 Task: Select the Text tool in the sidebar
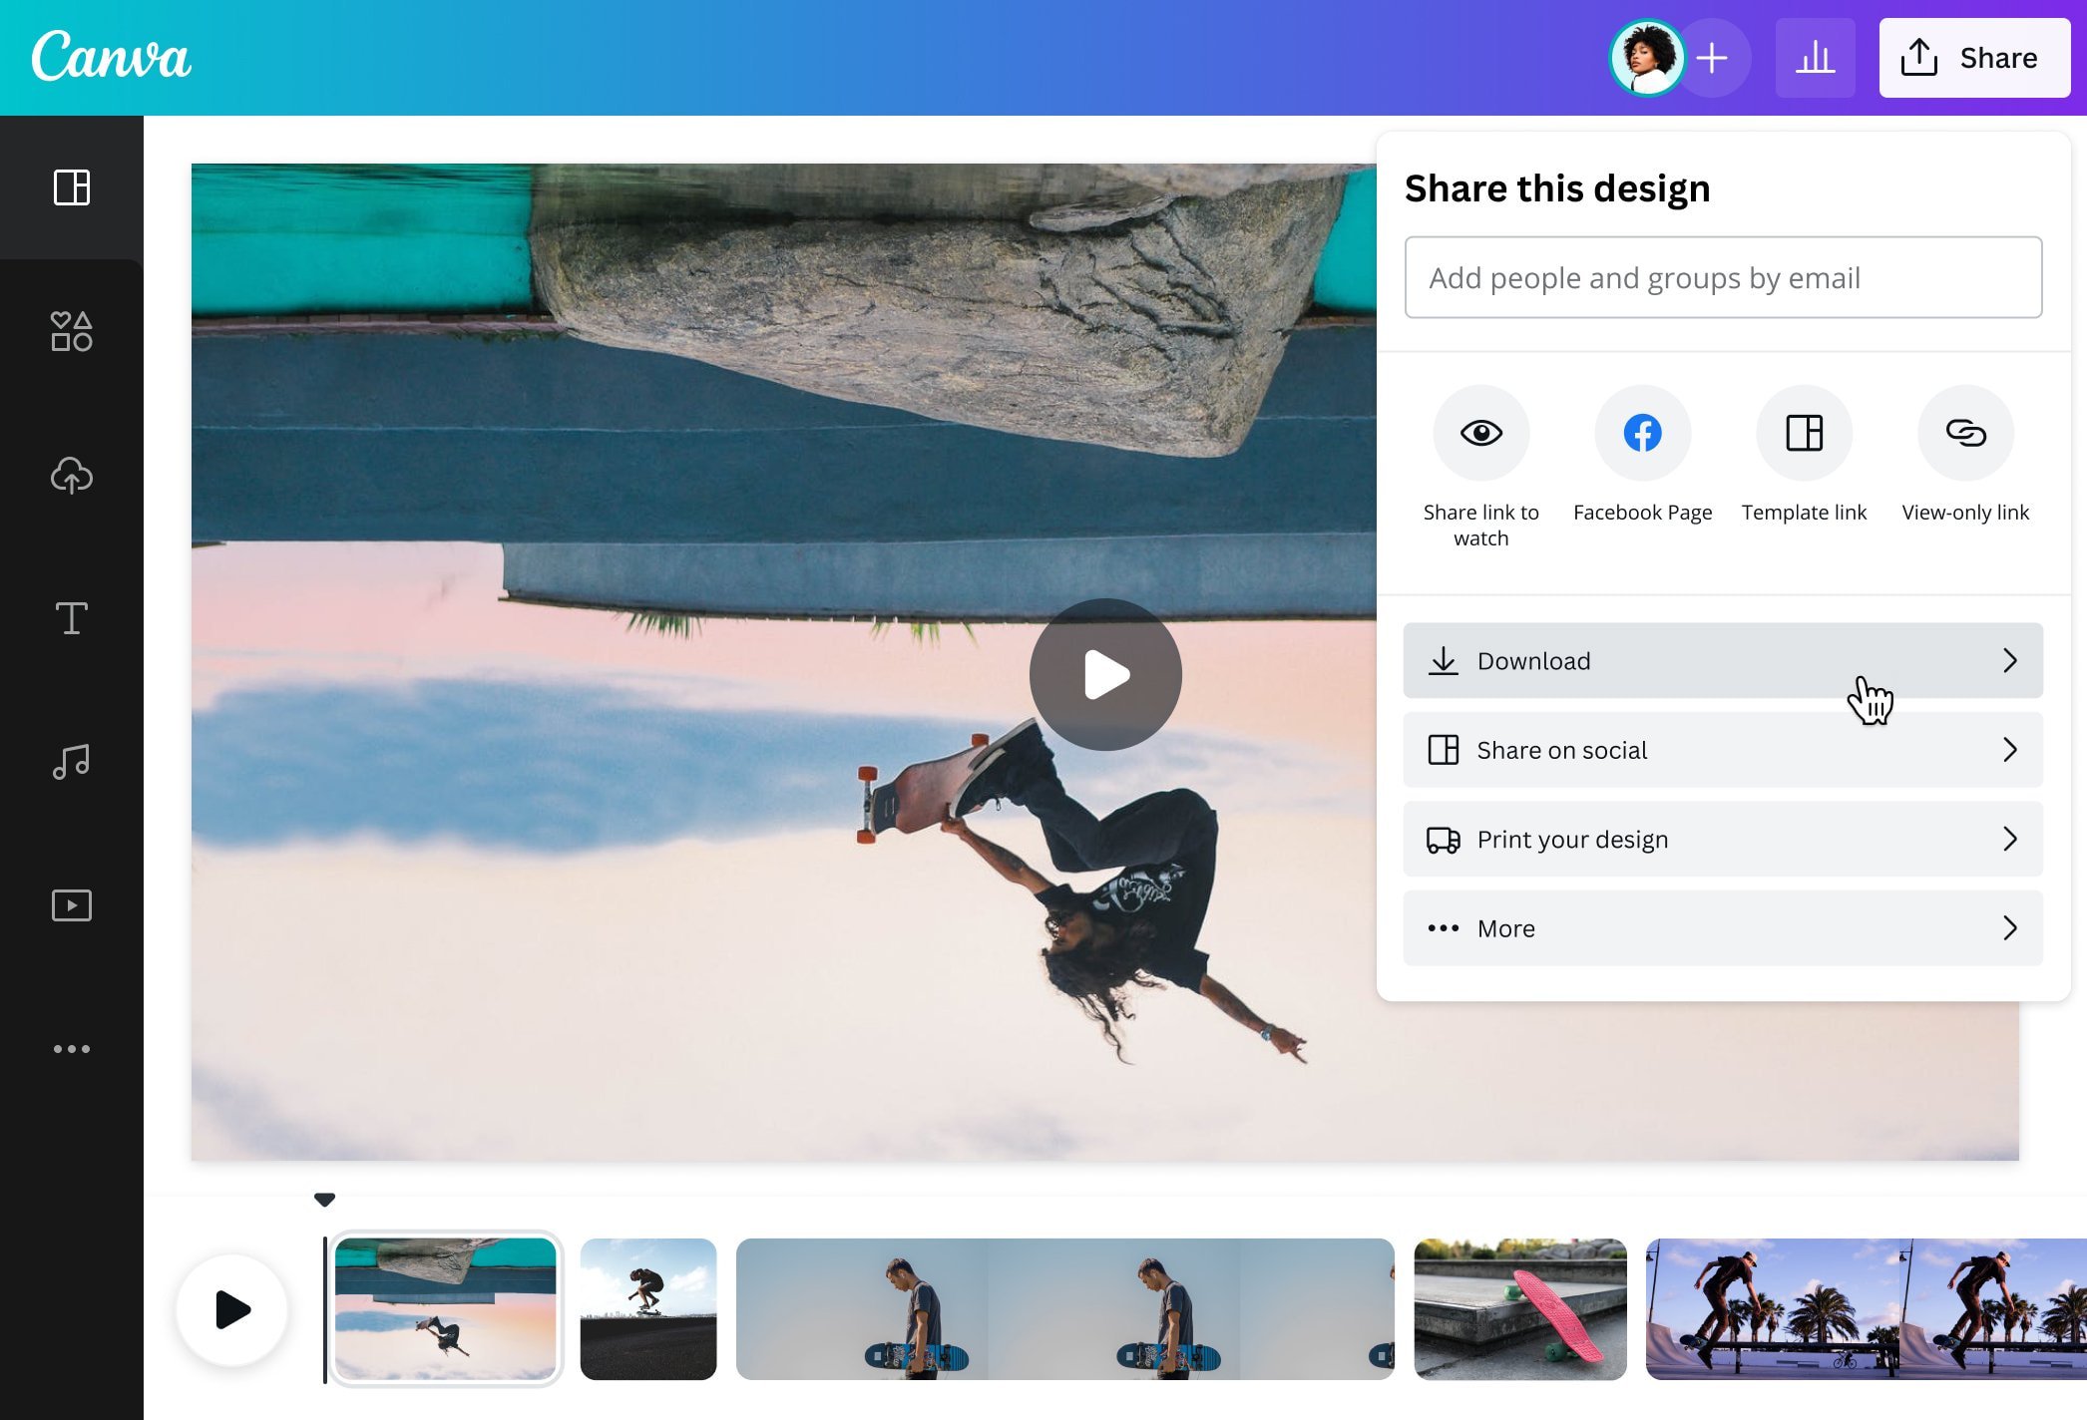pos(71,618)
